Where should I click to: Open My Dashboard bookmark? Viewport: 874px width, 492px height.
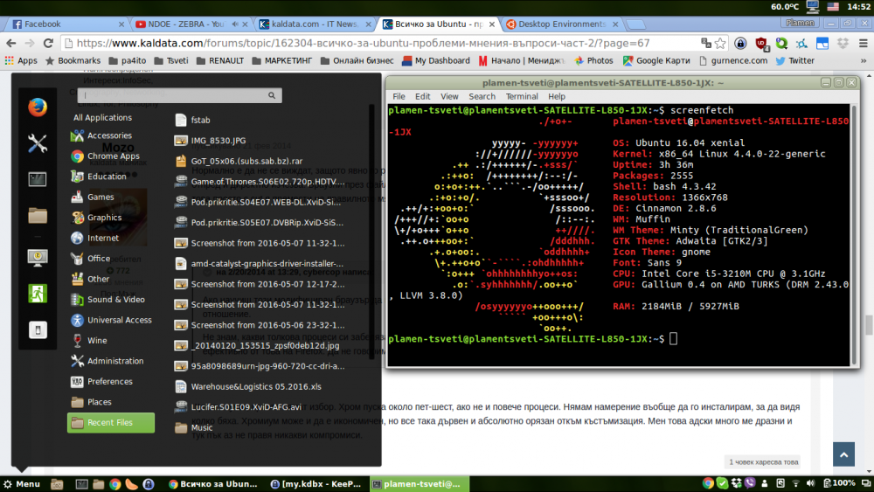436,60
